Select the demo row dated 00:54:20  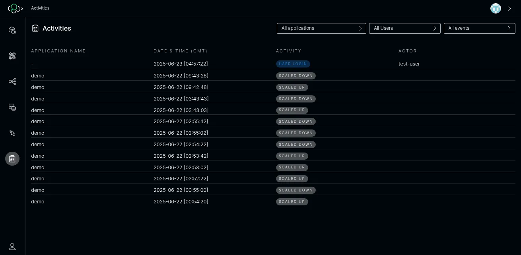point(38,202)
